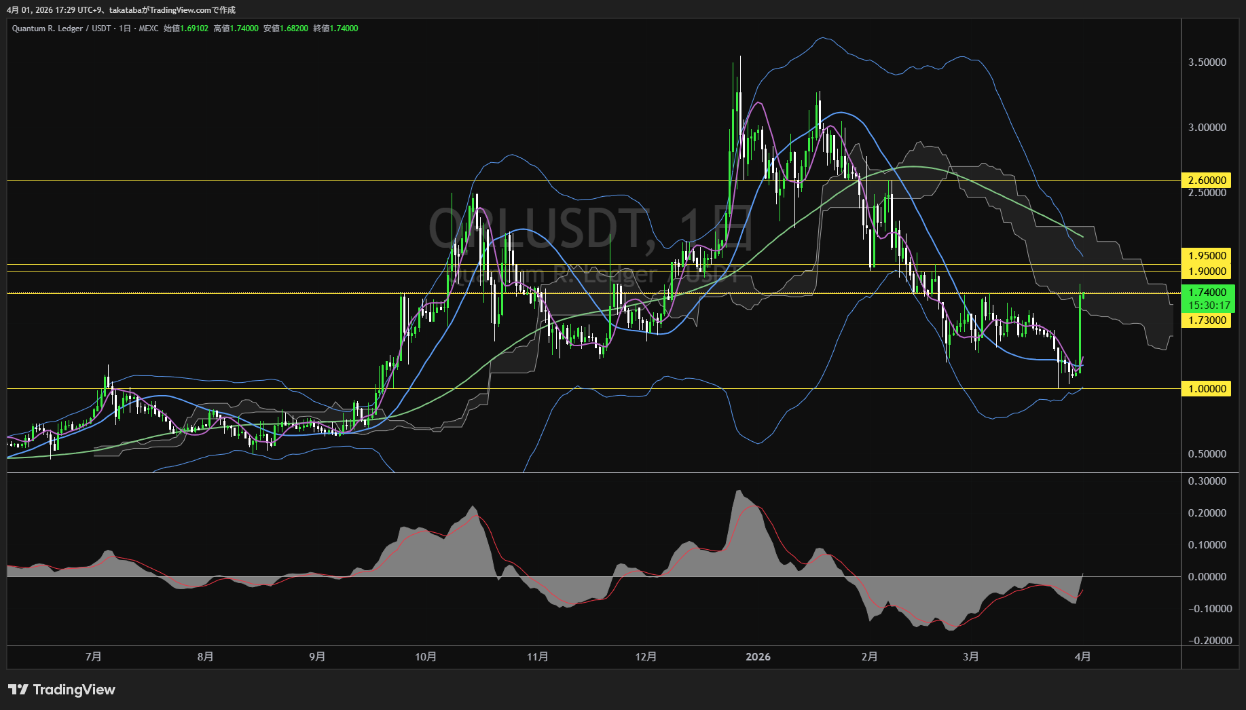Screen dimensions: 1246x710
Task: Select the 1.90000 yellow price label
Action: [x=1207, y=272]
